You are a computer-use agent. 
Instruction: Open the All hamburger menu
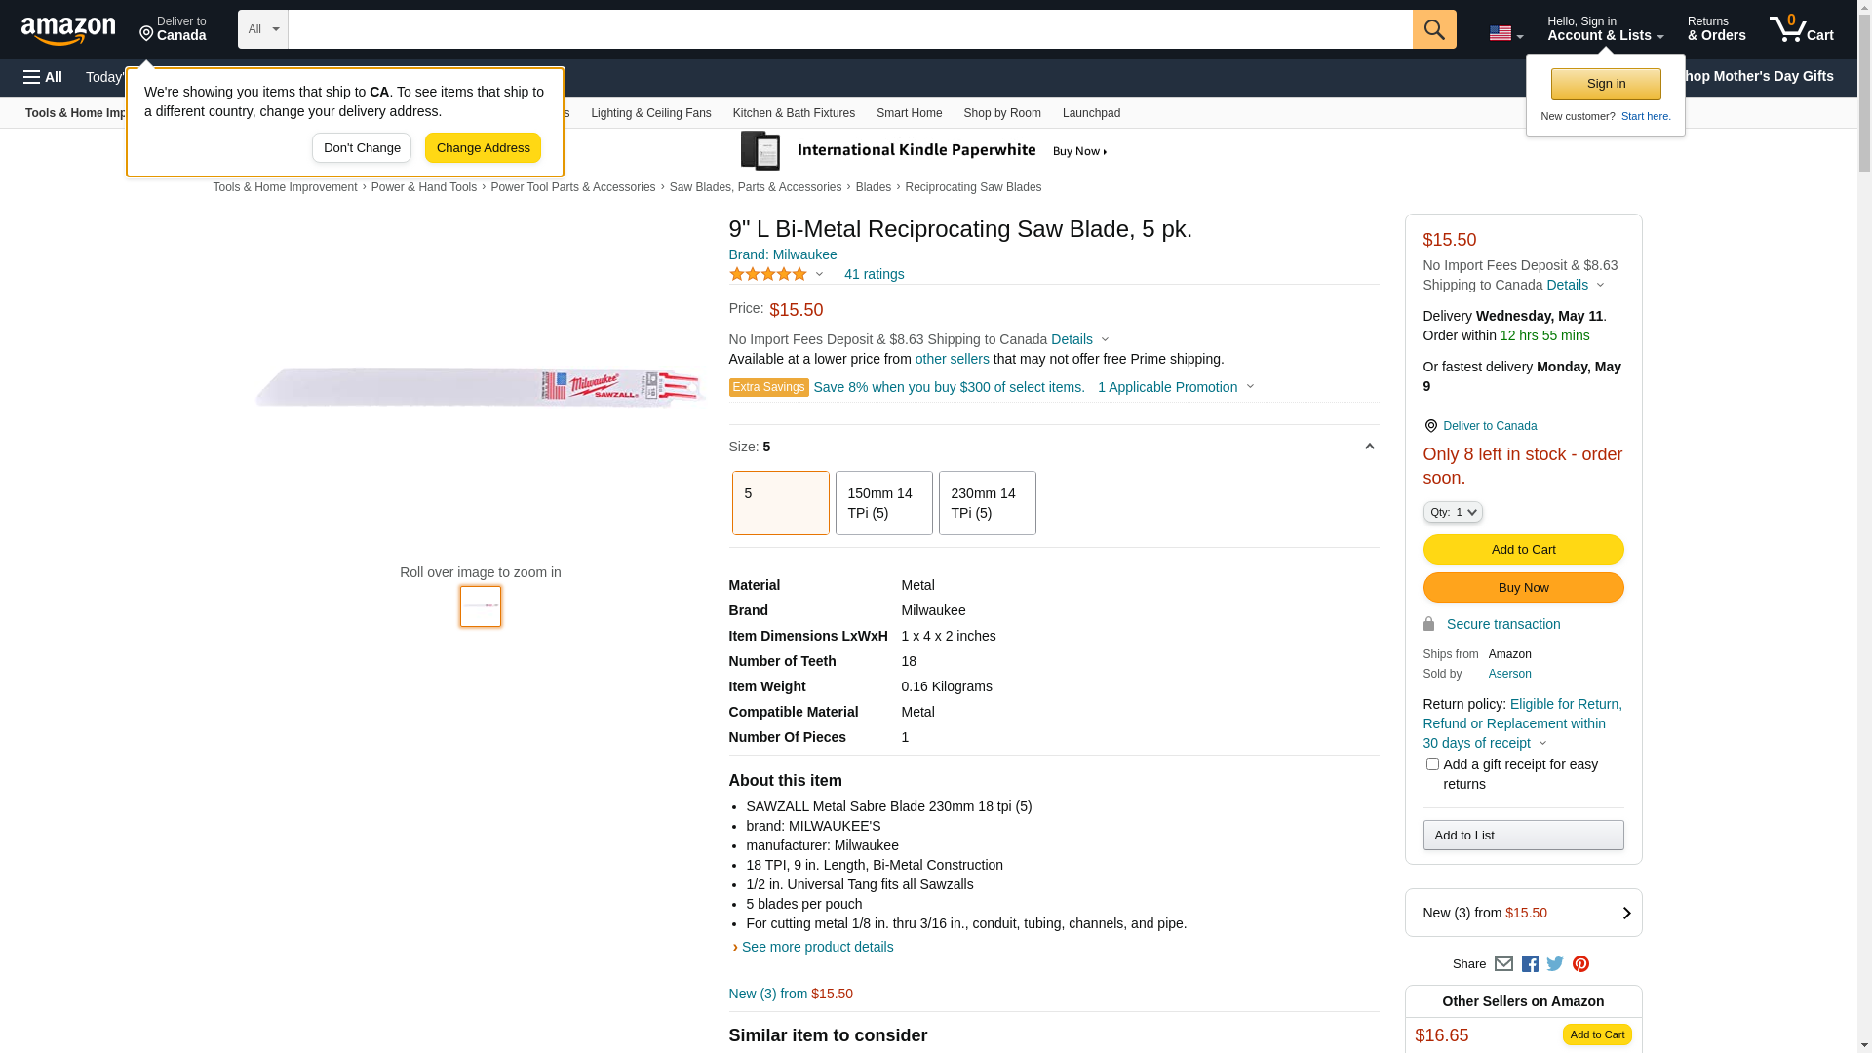[43, 77]
